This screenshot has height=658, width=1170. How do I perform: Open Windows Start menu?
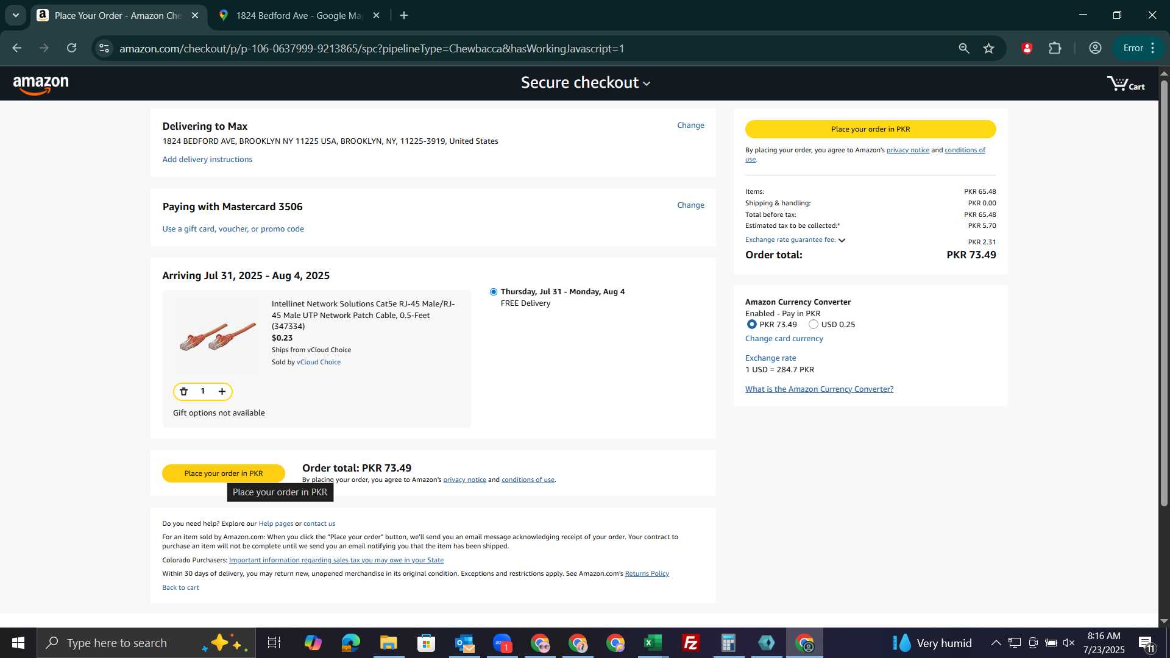point(18,643)
